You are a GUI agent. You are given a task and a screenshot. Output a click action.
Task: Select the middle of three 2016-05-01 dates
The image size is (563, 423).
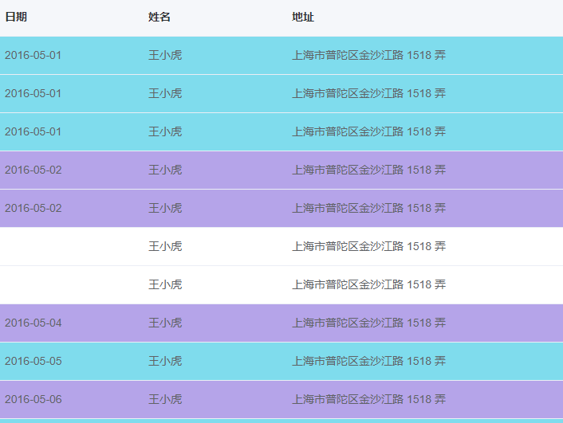coord(33,94)
